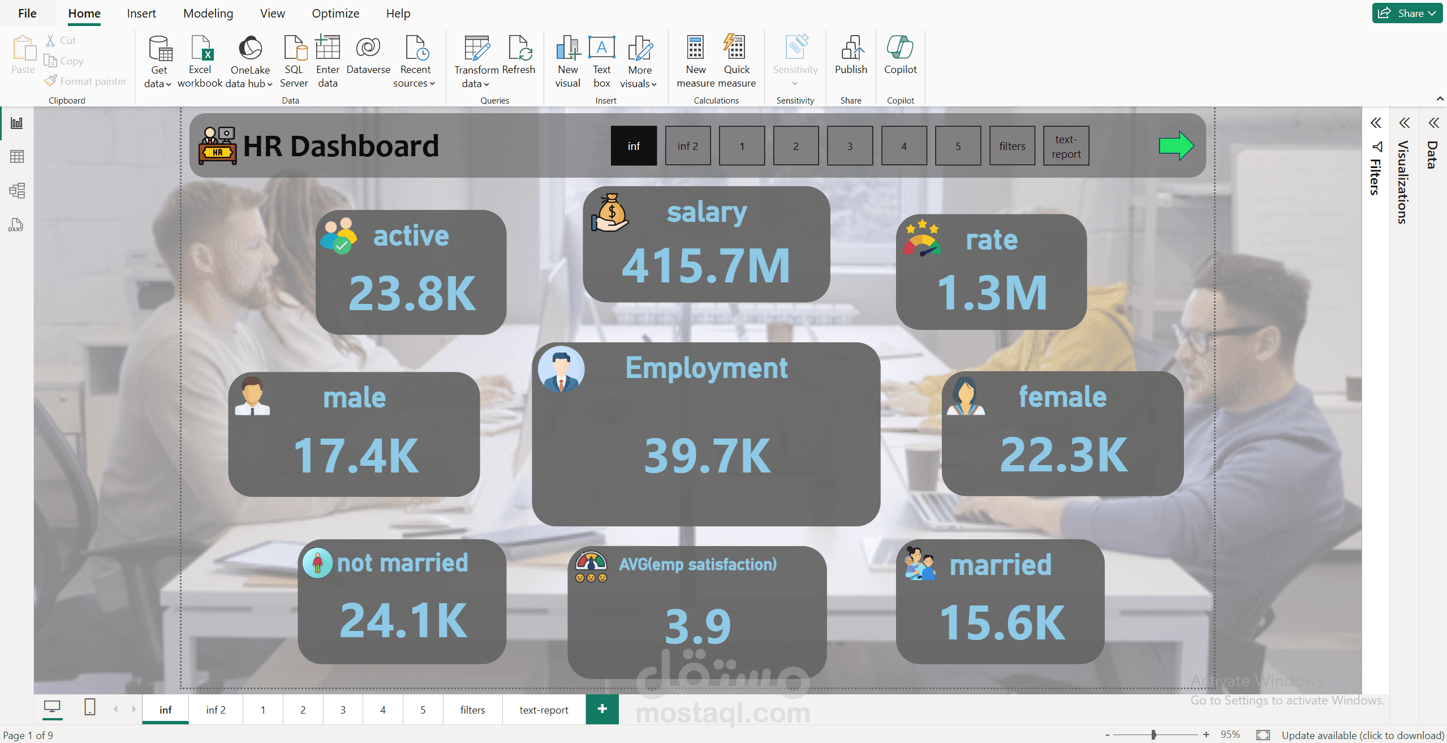
Task: Expand the Data pane chevron
Action: pos(1433,123)
